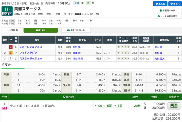Click the betting ticket display icon
Viewport: 182px width, 122px height.
point(174,106)
